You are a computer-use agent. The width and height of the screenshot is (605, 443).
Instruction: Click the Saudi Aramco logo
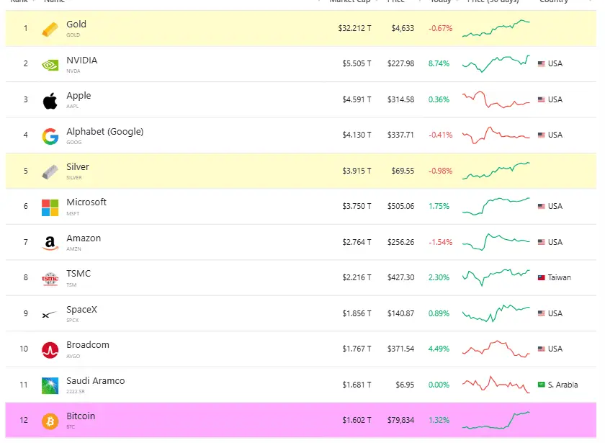click(50, 386)
